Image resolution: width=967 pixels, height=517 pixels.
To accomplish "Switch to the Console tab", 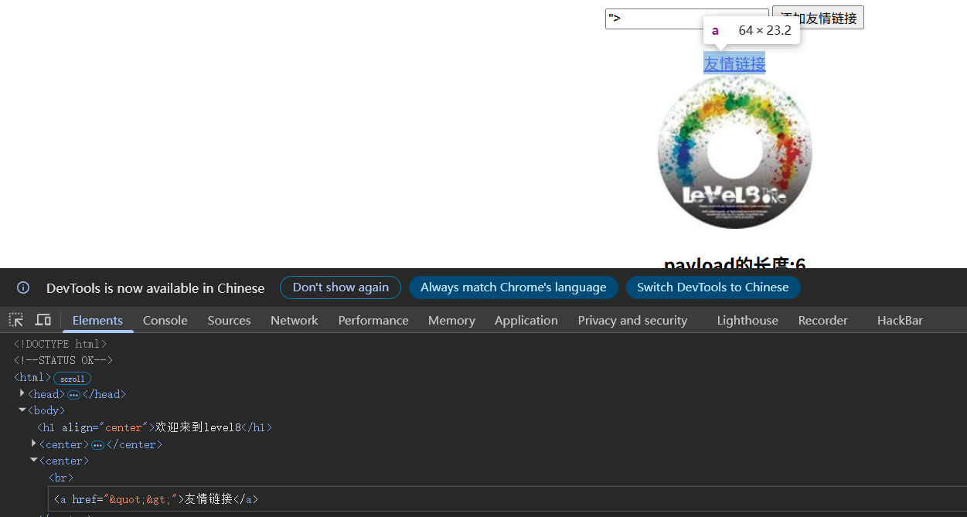I will pyautogui.click(x=165, y=320).
